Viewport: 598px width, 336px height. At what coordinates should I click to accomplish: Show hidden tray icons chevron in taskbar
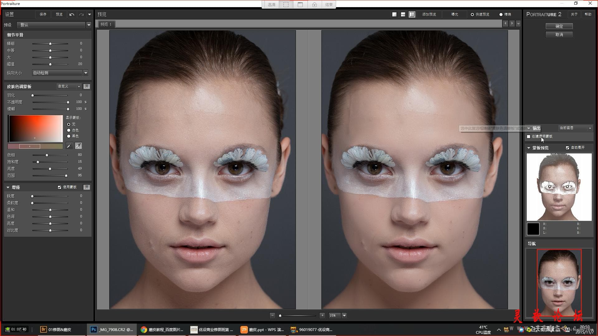click(x=499, y=330)
